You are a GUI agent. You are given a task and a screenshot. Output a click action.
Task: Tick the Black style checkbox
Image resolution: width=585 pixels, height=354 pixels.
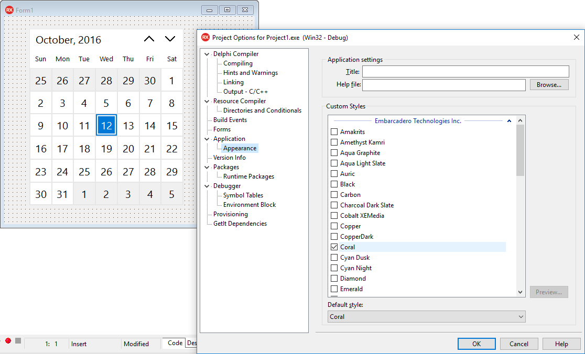coord(334,184)
